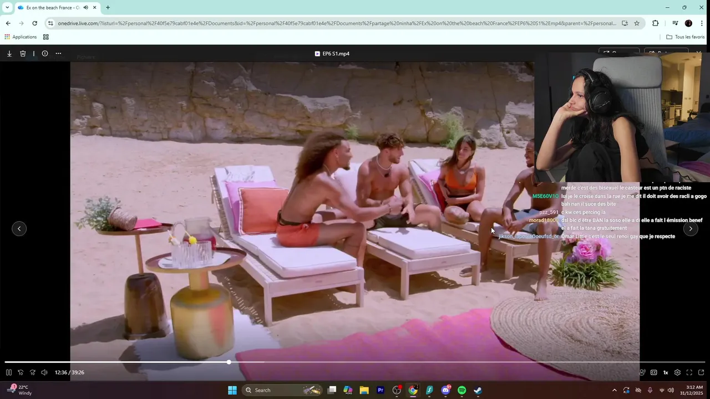The width and height of the screenshot is (710, 399).
Task: Show hidden system tray icons
Action: click(x=614, y=390)
